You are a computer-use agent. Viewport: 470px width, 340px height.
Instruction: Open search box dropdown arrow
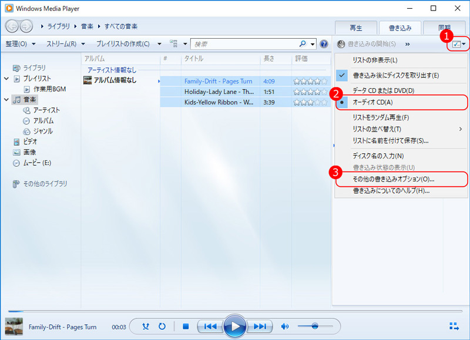click(313, 44)
